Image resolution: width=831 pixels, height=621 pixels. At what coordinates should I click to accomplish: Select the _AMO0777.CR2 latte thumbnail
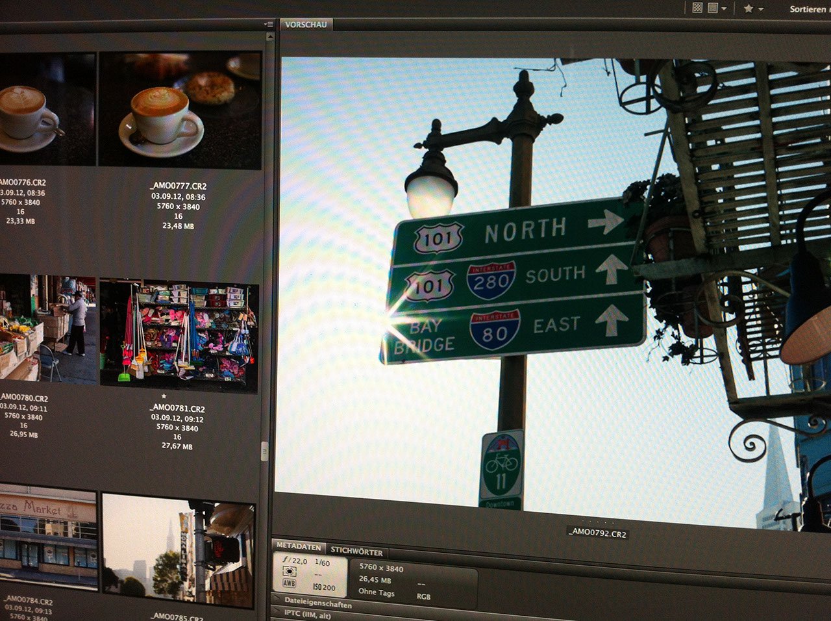pyautogui.click(x=180, y=110)
